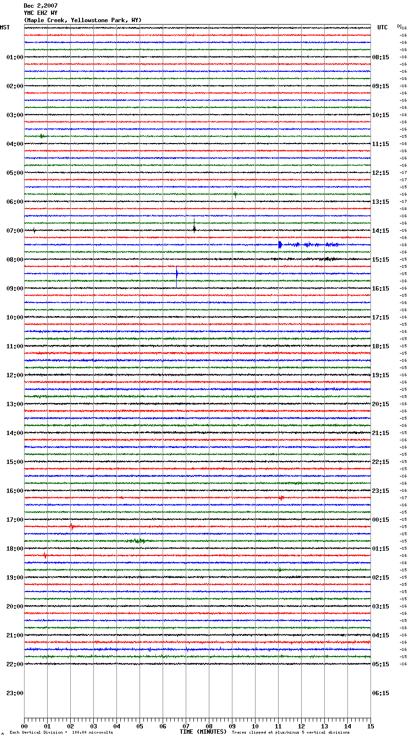Click minute tick label "05" on bottom axis

(x=140, y=726)
